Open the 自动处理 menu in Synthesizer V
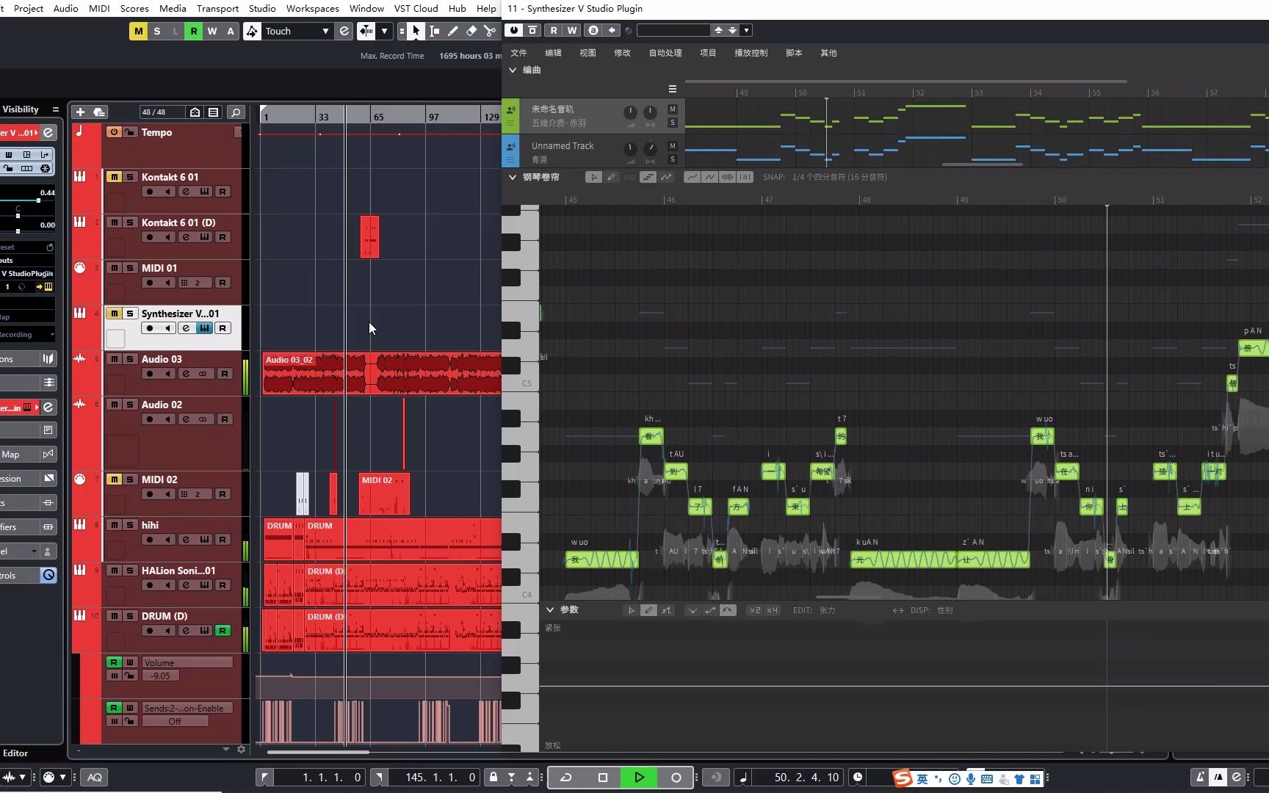The height and width of the screenshot is (793, 1269). pos(665,53)
